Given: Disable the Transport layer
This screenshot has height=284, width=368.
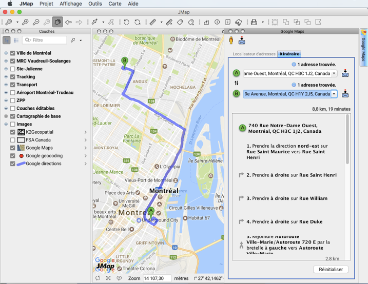Looking at the screenshot, I should pyautogui.click(x=13, y=85).
